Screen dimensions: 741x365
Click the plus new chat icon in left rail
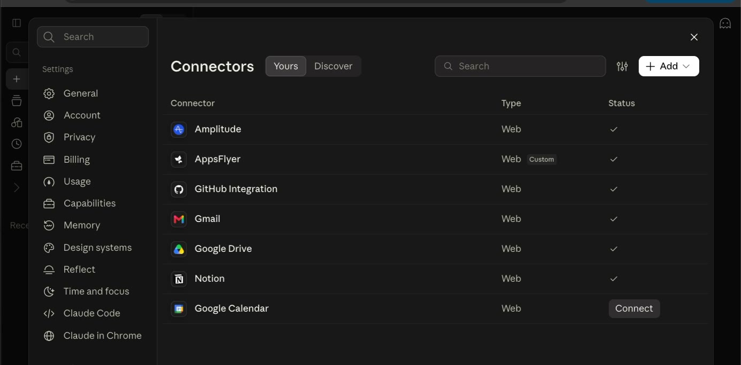17,79
